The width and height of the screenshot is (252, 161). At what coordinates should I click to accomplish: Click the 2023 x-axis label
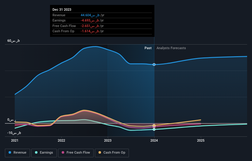108,141
